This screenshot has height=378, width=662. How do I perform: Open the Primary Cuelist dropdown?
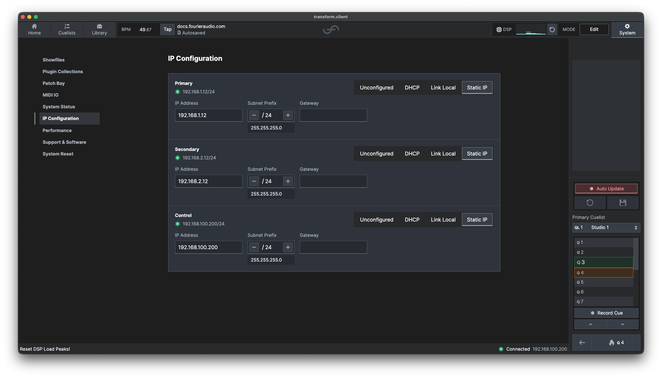606,227
